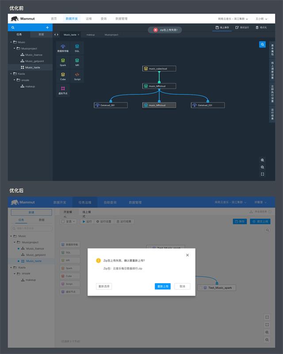Click the search icon in blue sidebar header

point(13,27)
